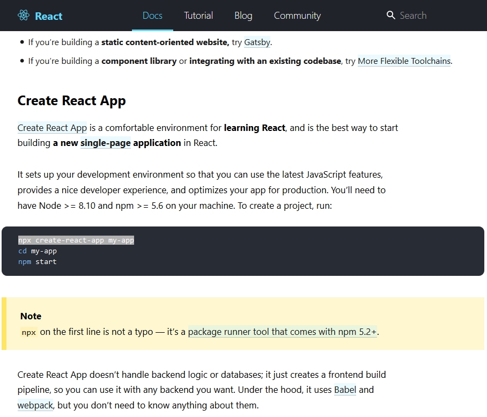Follow the Babel link
Screen dimensions: 487x417
point(345,390)
